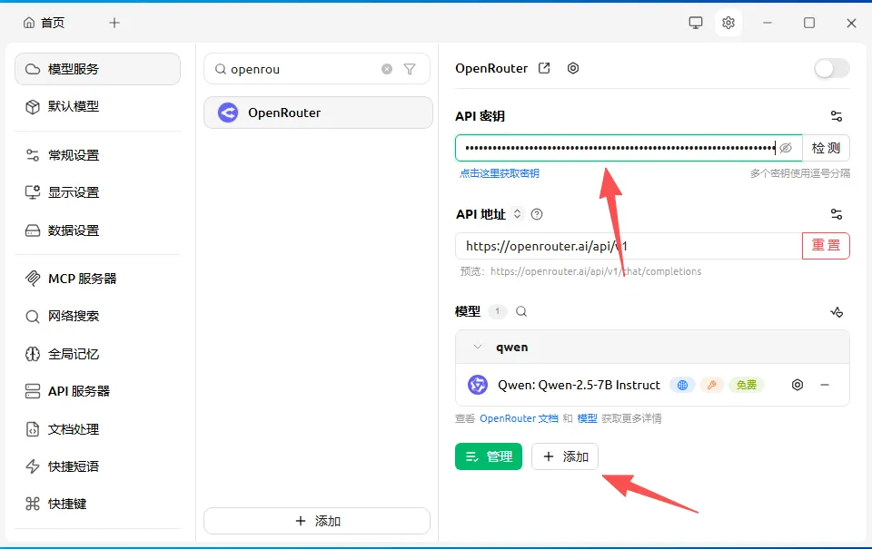872x549 pixels.
Task: Open API key management sliders icon
Action: click(x=837, y=116)
